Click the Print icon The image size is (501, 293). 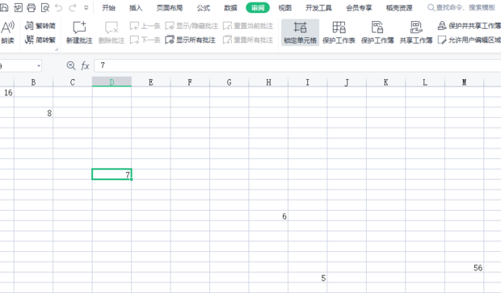point(32,7)
